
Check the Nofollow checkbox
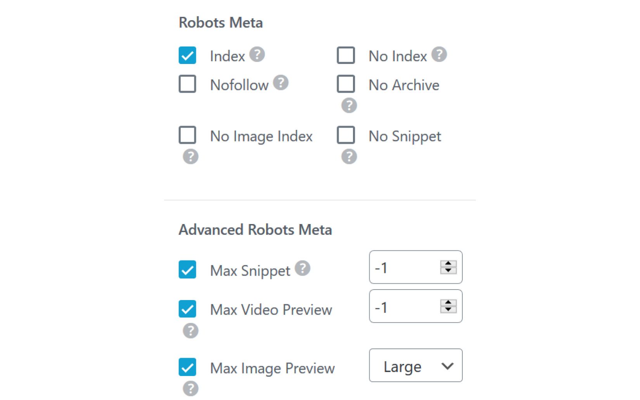(187, 84)
